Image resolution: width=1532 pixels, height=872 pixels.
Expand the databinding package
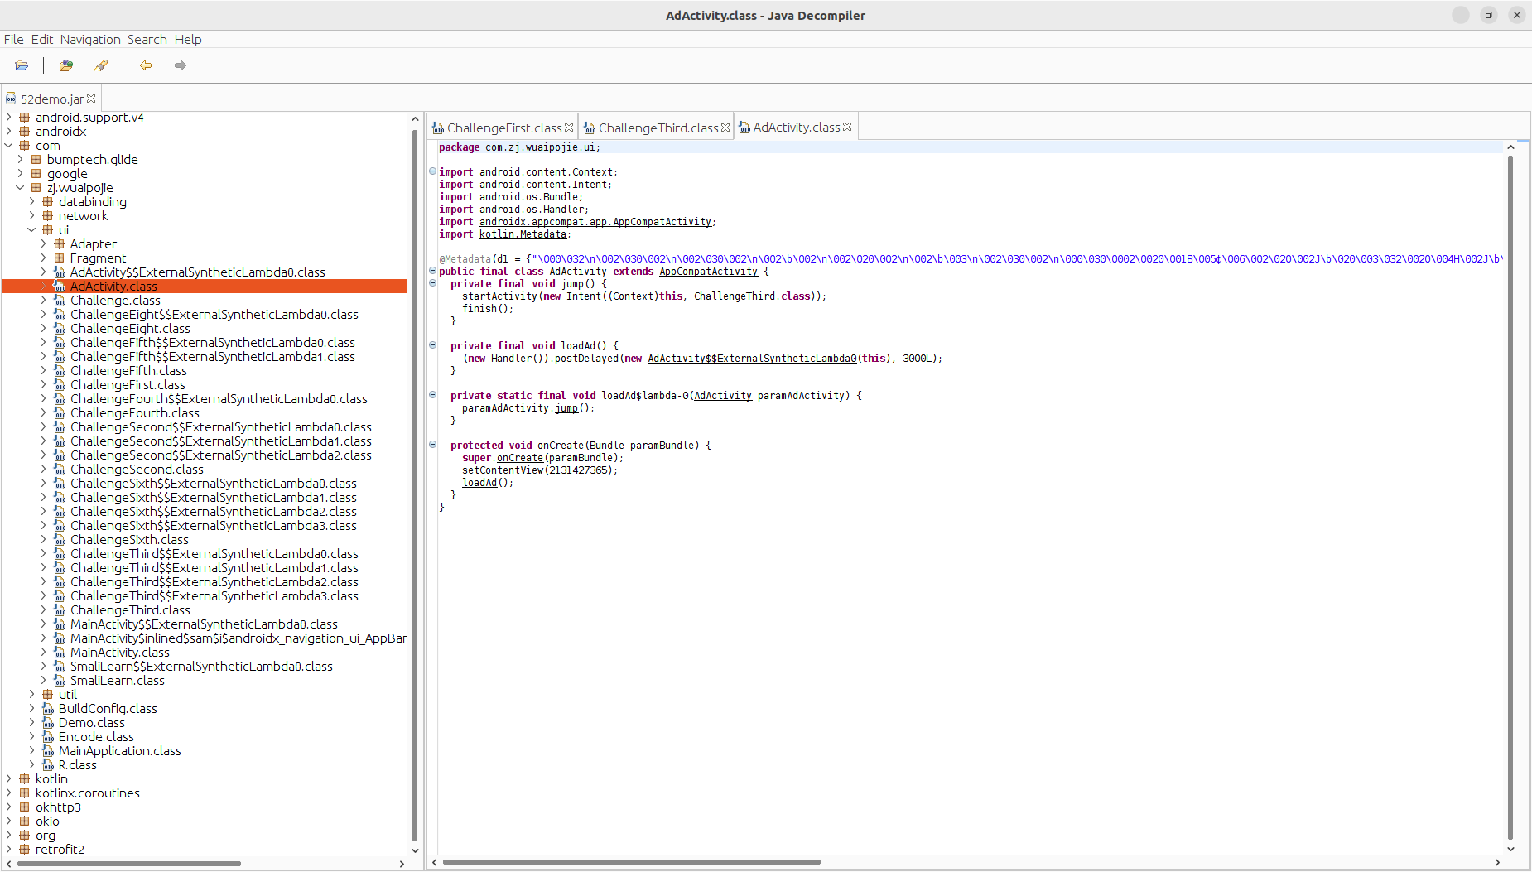coord(32,202)
